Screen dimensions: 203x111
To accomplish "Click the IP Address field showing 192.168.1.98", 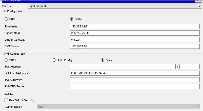I will (135, 26).
